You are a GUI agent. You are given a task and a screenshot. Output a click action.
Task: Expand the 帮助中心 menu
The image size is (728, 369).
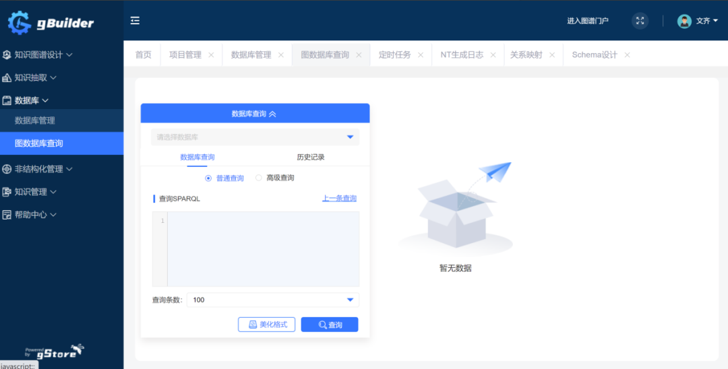[53, 215]
